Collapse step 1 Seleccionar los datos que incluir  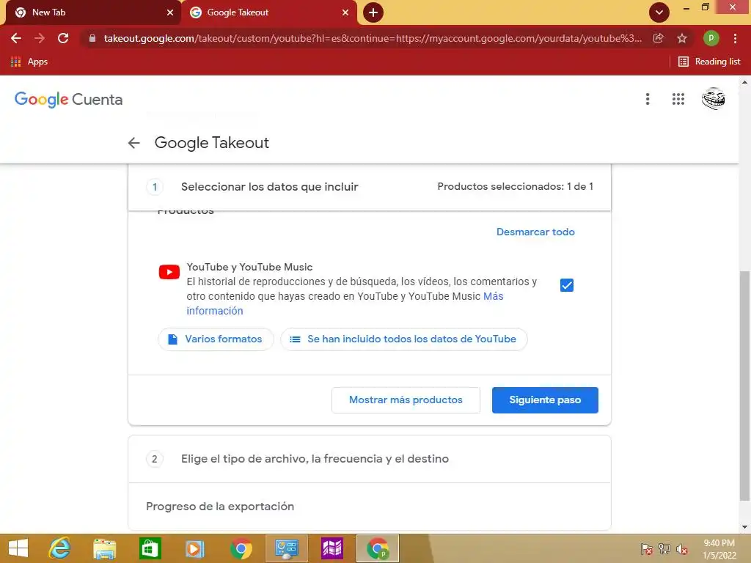point(370,187)
